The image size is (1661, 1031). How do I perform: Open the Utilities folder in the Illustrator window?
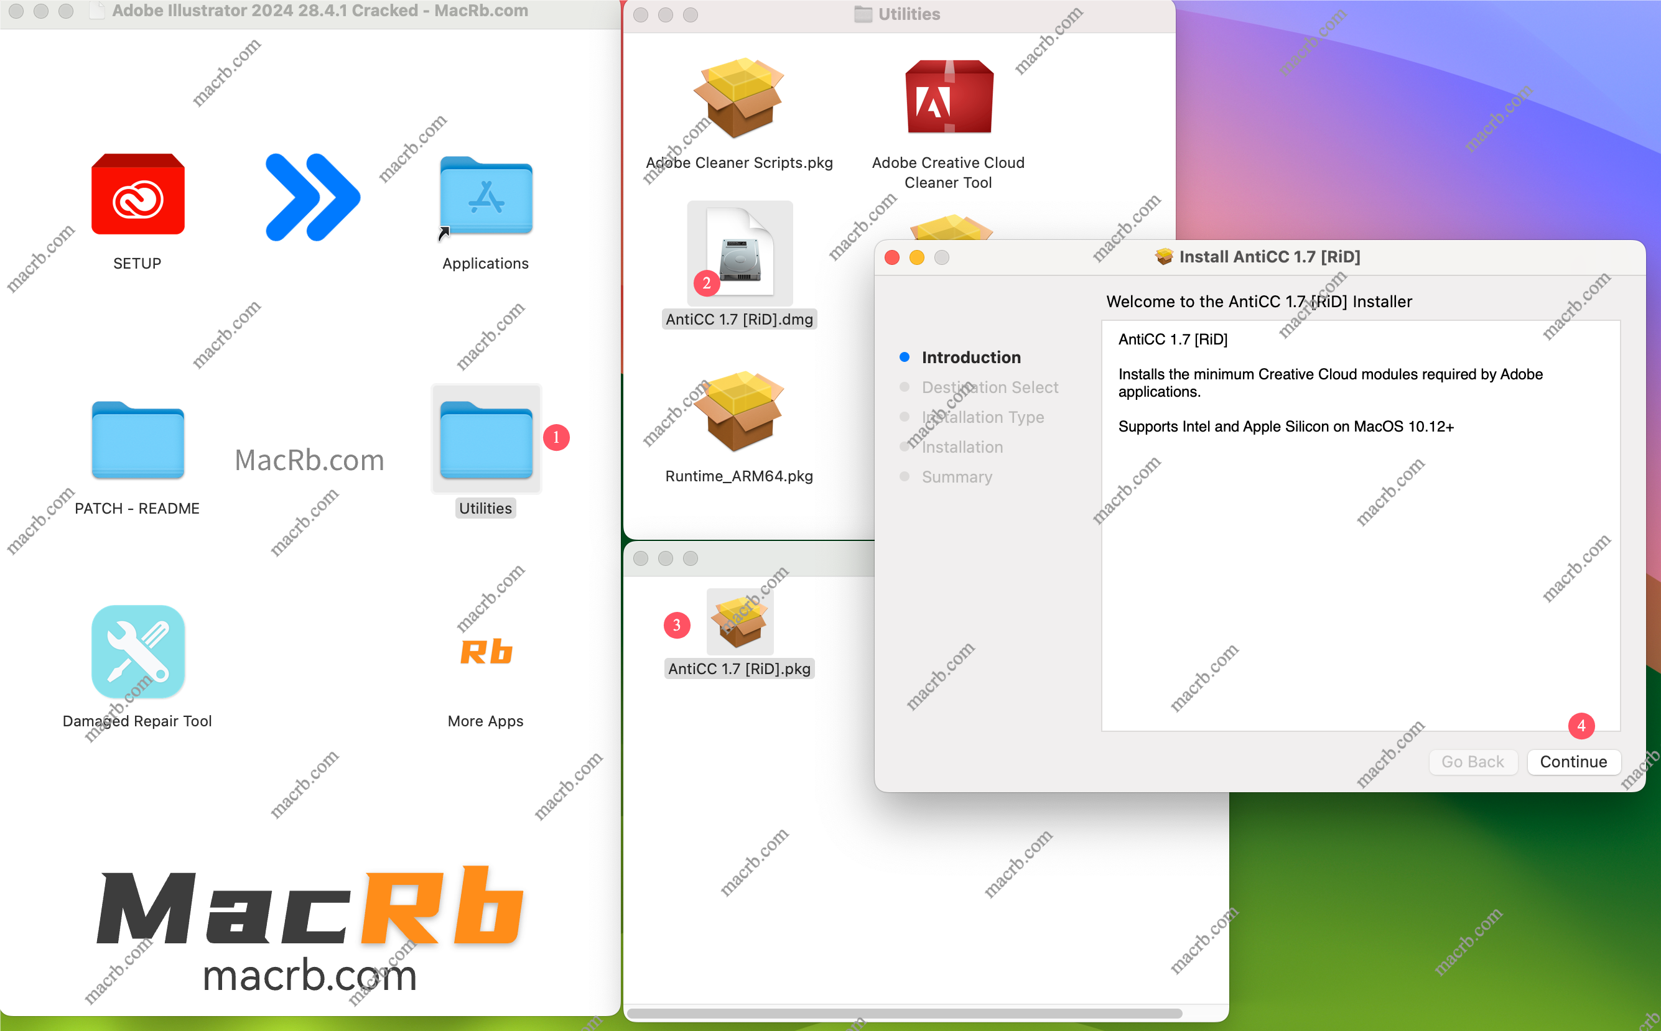[x=486, y=440]
